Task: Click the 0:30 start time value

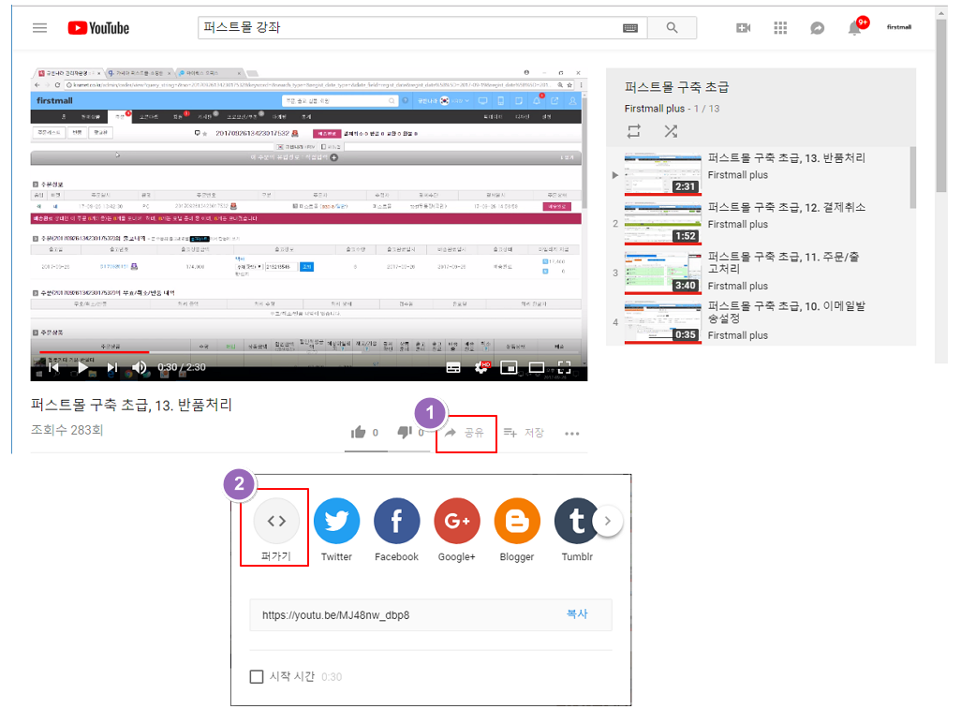Action: point(332,677)
